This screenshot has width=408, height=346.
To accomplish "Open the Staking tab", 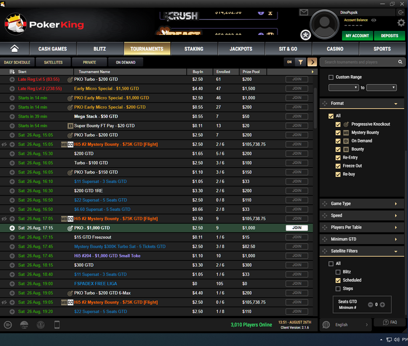I will pyautogui.click(x=194, y=49).
